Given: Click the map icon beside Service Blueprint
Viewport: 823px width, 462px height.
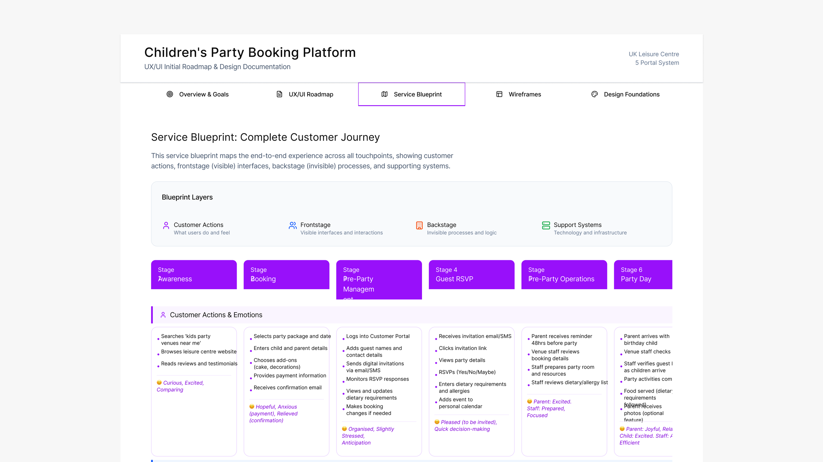Looking at the screenshot, I should (385, 94).
